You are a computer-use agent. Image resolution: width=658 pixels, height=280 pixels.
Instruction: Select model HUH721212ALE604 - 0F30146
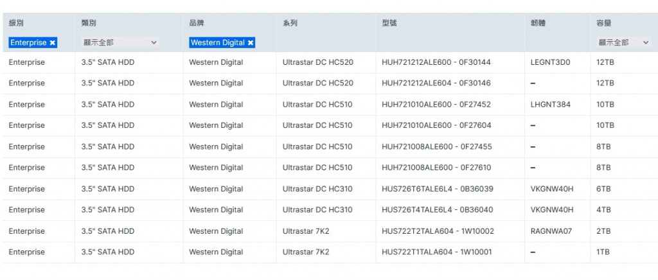point(436,83)
